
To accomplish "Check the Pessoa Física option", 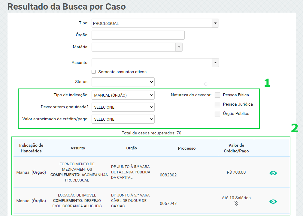I will tap(217, 95).
